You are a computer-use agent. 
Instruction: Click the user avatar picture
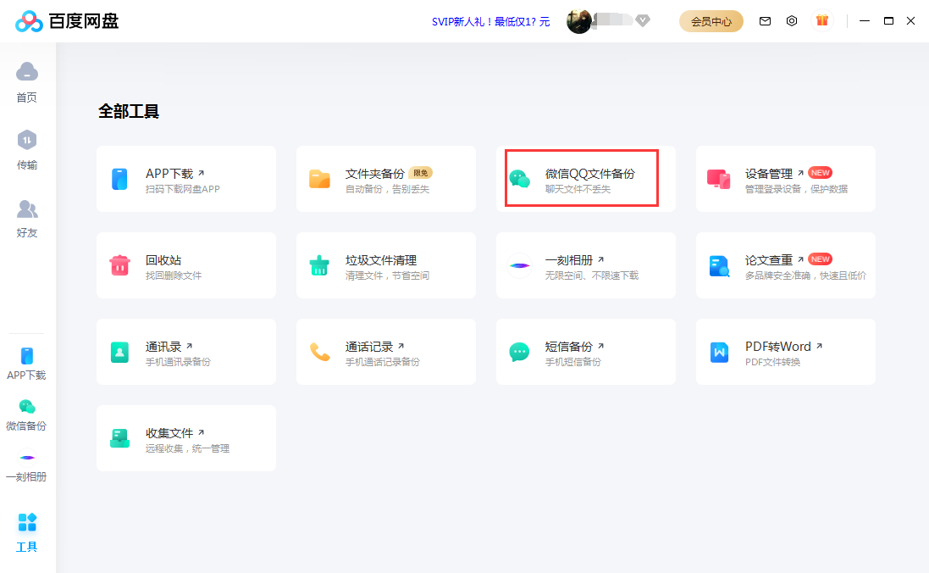579,21
